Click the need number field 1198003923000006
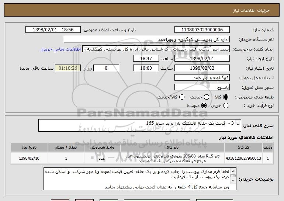 click(202, 30)
